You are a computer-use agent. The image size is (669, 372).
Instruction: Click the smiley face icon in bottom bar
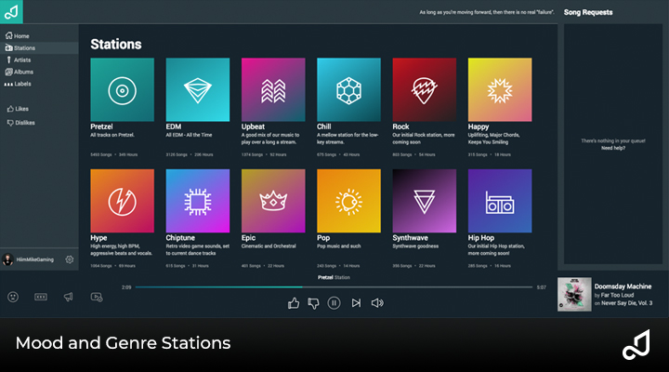[x=13, y=297]
